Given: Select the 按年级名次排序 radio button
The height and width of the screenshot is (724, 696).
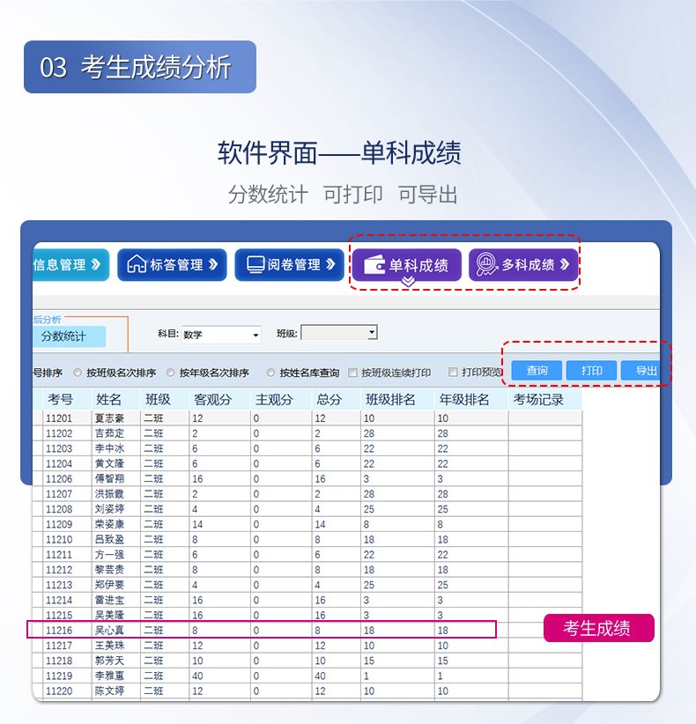Looking at the screenshot, I should (171, 373).
